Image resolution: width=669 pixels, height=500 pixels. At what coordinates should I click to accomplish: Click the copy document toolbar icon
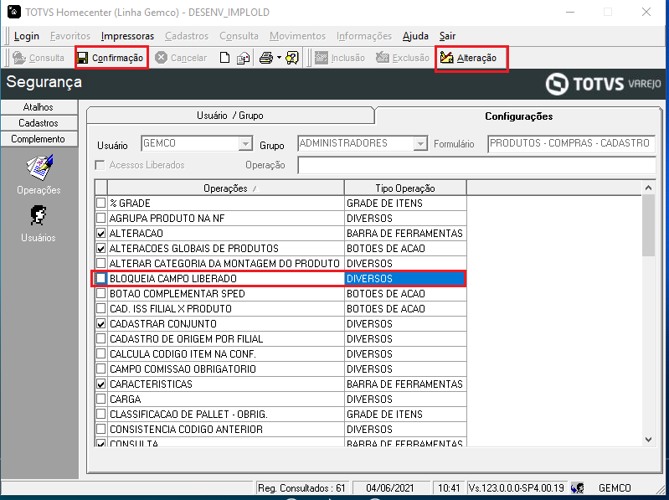[x=243, y=58]
